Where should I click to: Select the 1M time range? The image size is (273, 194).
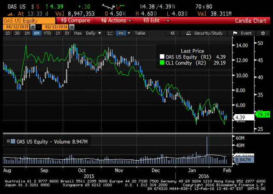tap(27, 33)
